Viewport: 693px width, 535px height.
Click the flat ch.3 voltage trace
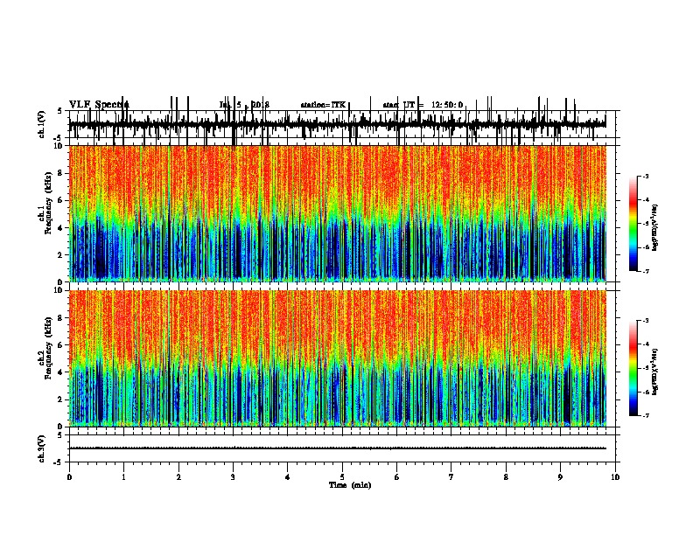pyautogui.click(x=338, y=448)
